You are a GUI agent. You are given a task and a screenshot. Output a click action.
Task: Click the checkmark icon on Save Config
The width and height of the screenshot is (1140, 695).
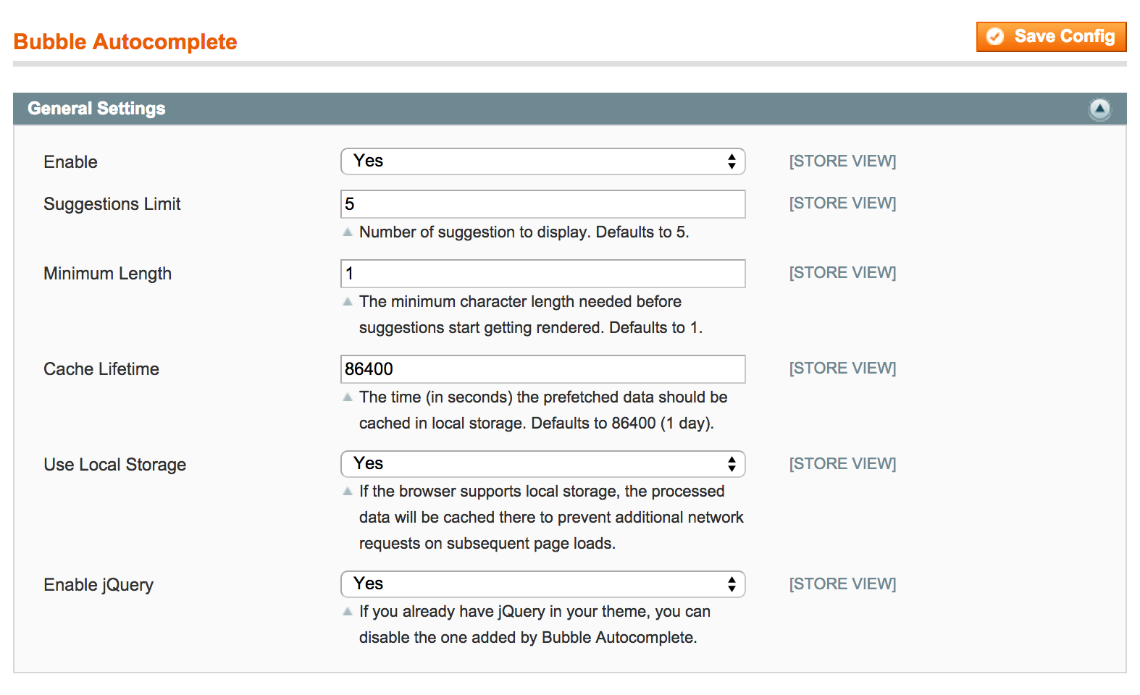pos(995,37)
